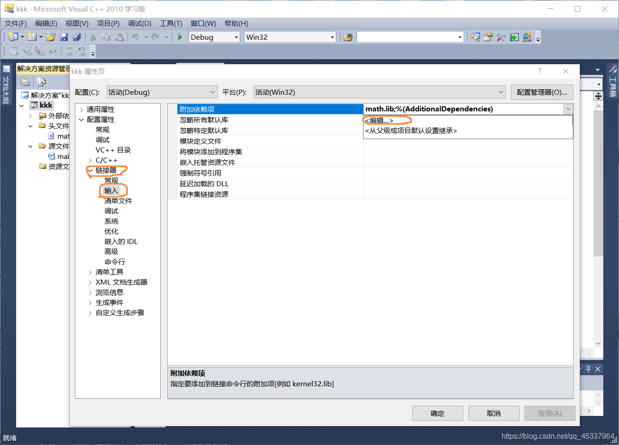Open the 视图(V) menu
Screen dimensions: 619x445
point(77,24)
